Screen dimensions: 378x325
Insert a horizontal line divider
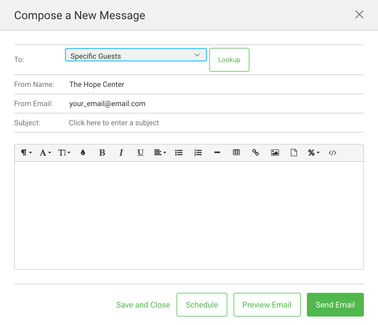pos(217,153)
